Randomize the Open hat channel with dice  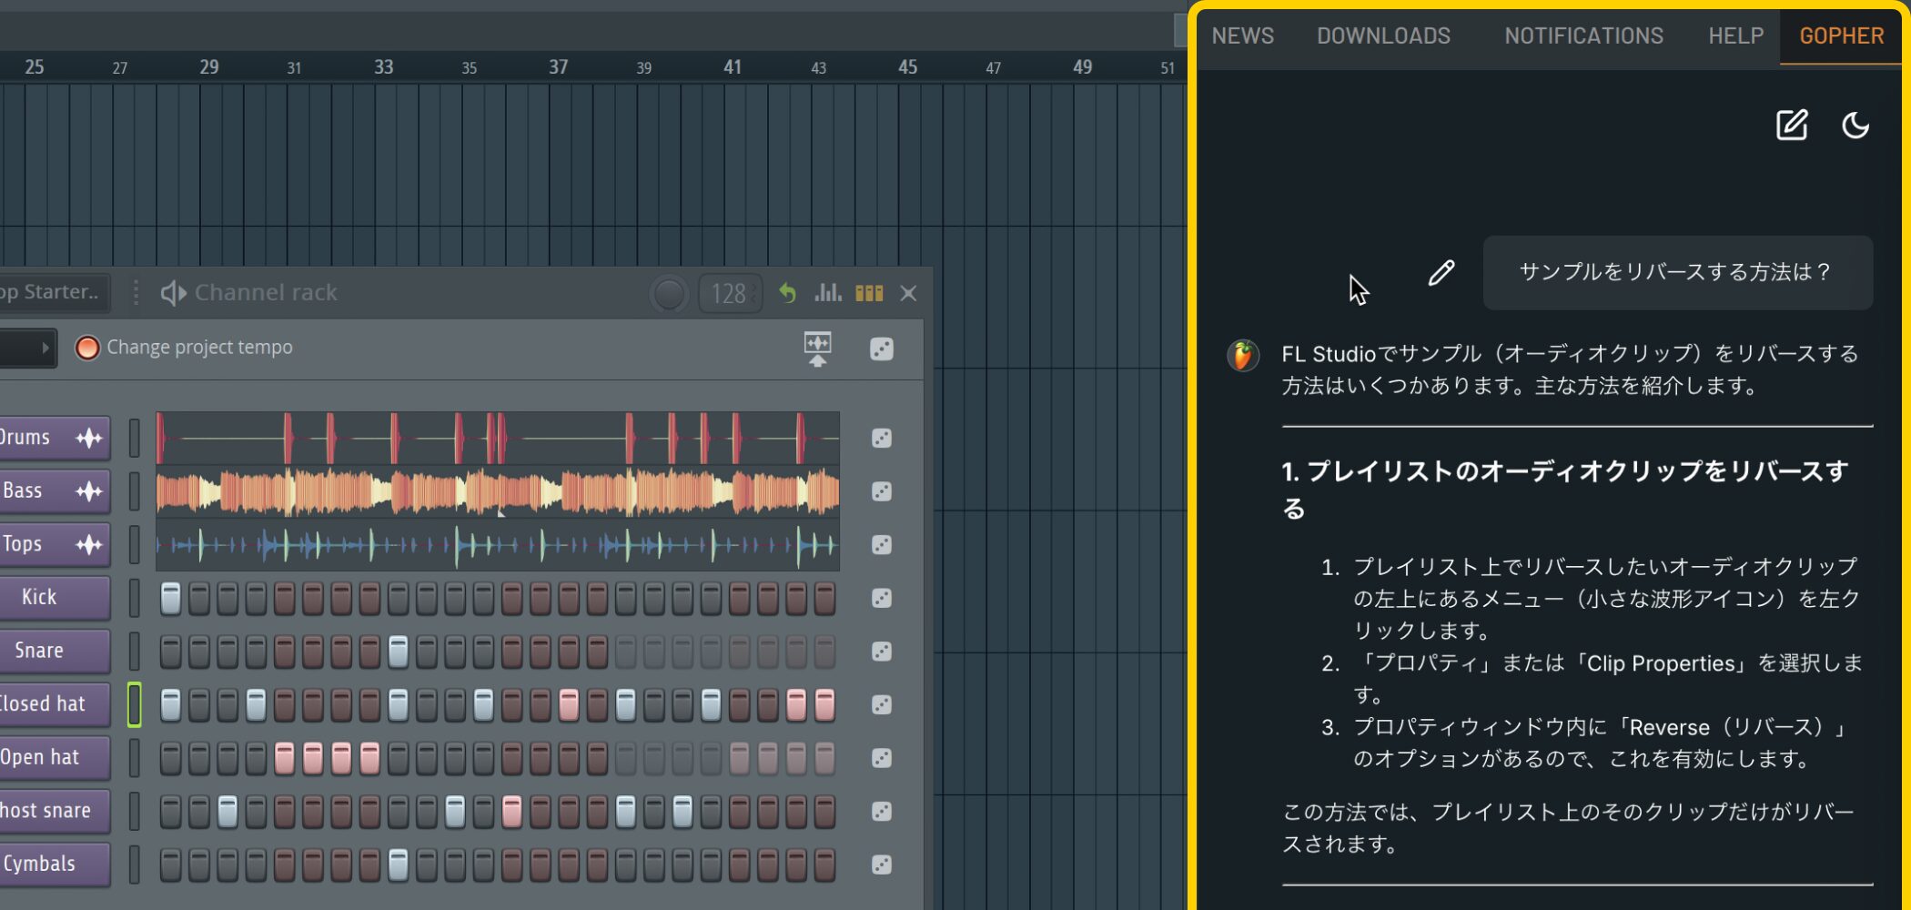click(882, 758)
